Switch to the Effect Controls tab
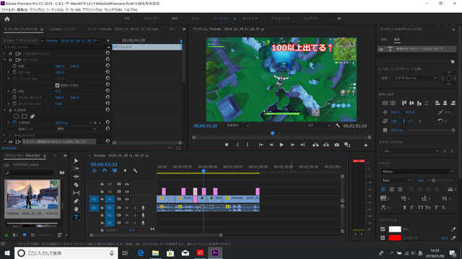 pyautogui.click(x=21, y=29)
